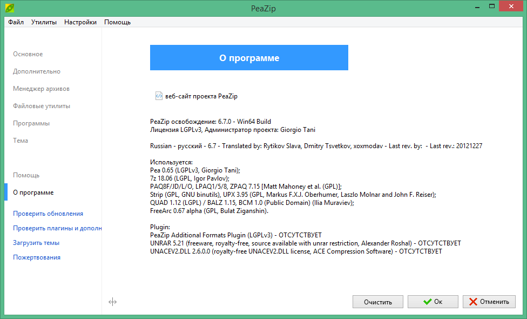Go to Менеджер архивов section
Screen dimensions: 527x319
(x=41, y=89)
